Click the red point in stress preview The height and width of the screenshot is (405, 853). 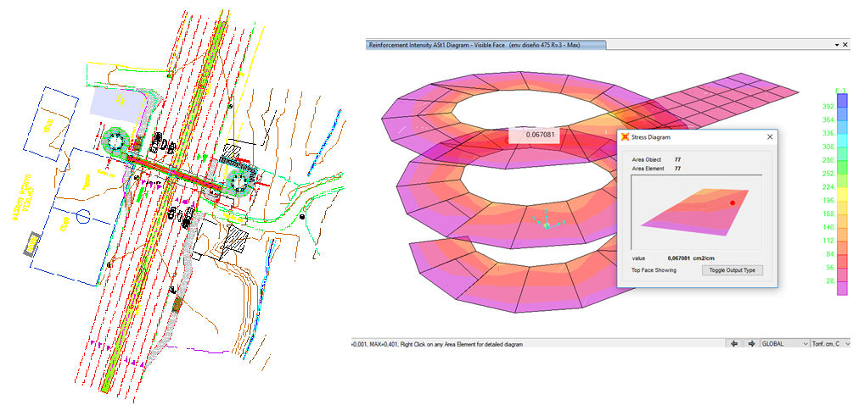[732, 202]
